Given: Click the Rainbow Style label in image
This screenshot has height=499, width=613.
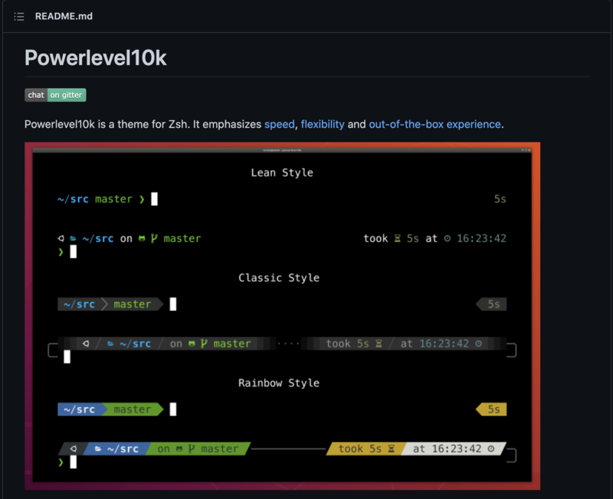Looking at the screenshot, I should click(279, 383).
